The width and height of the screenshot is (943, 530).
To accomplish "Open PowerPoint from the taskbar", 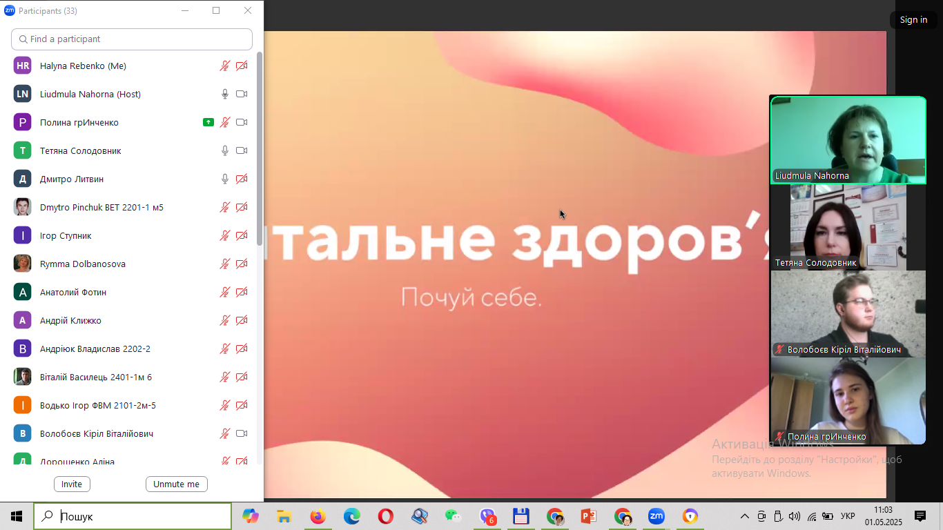I will pos(589,516).
